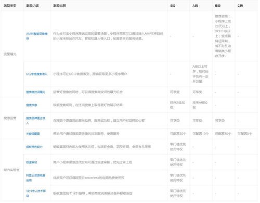Click the A级 column header
The image size is (260, 203).
(195, 6)
